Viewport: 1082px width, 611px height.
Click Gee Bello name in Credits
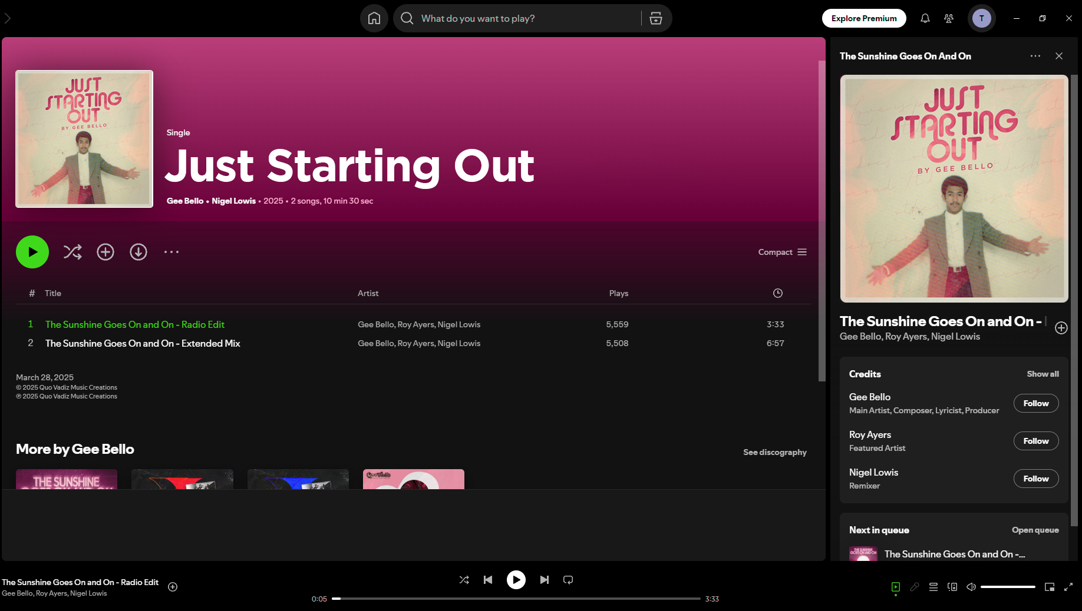[870, 397]
